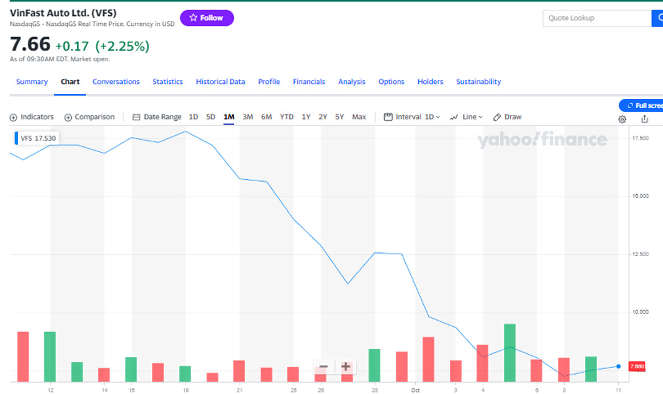The height and width of the screenshot is (394, 663).
Task: Activate the Draw pencil tool
Action: (x=507, y=117)
